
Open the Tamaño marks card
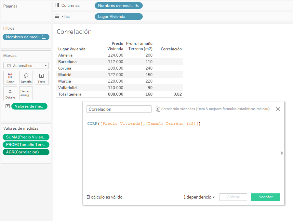[26, 78]
